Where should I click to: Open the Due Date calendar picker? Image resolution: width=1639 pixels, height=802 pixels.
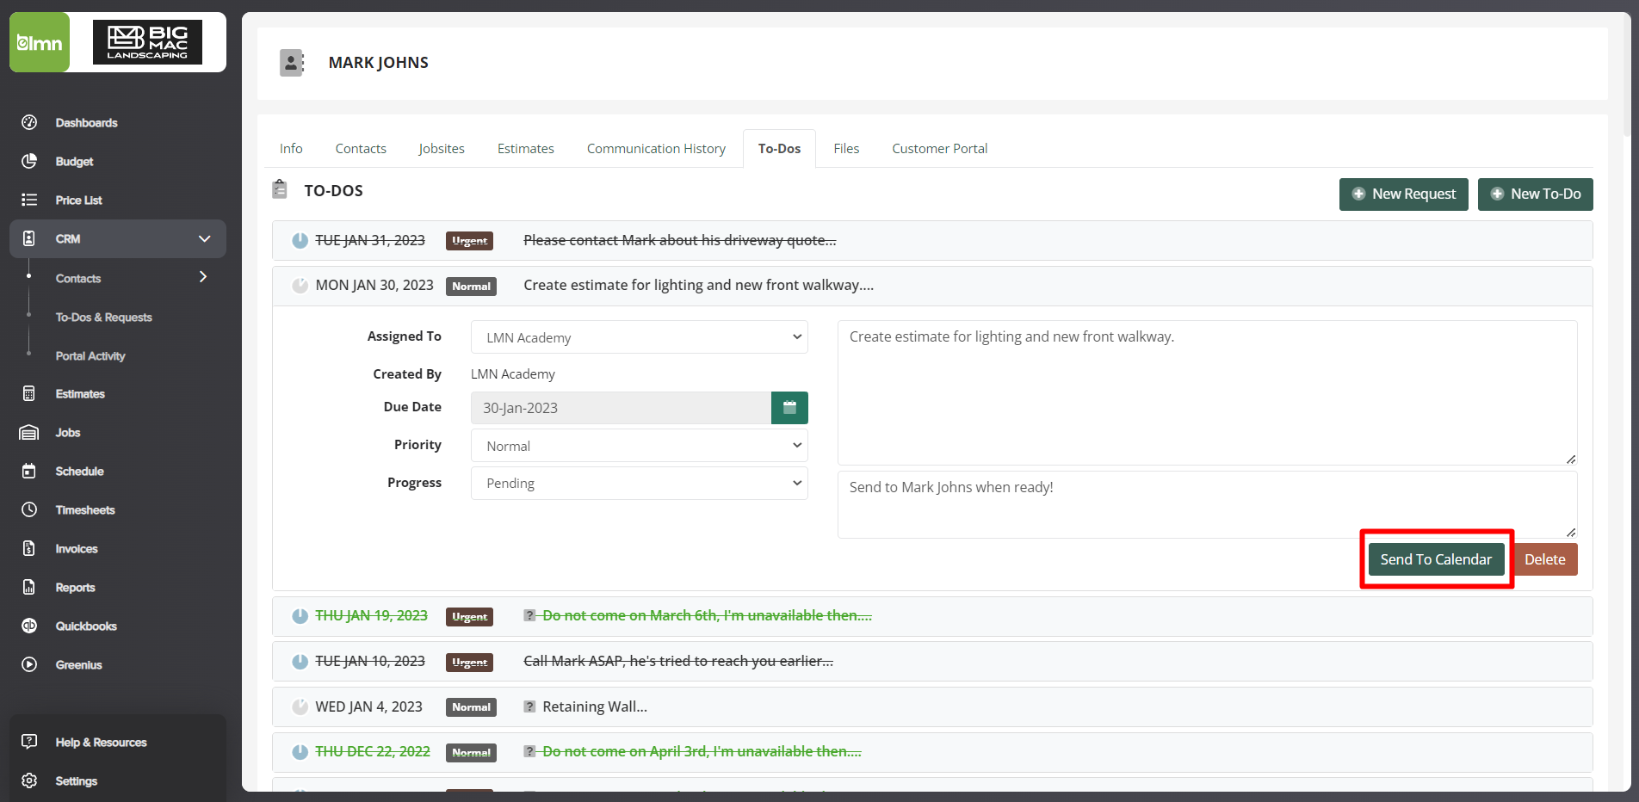[789, 408]
